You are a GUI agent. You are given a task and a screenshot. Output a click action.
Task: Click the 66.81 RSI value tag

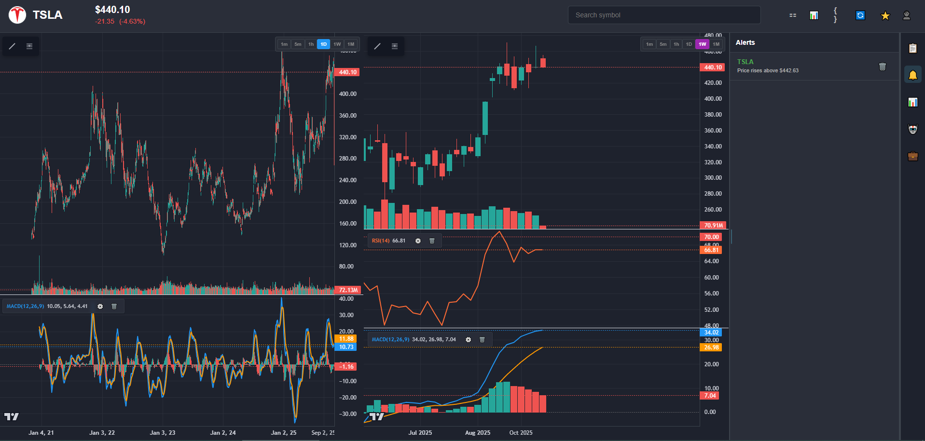(x=711, y=250)
